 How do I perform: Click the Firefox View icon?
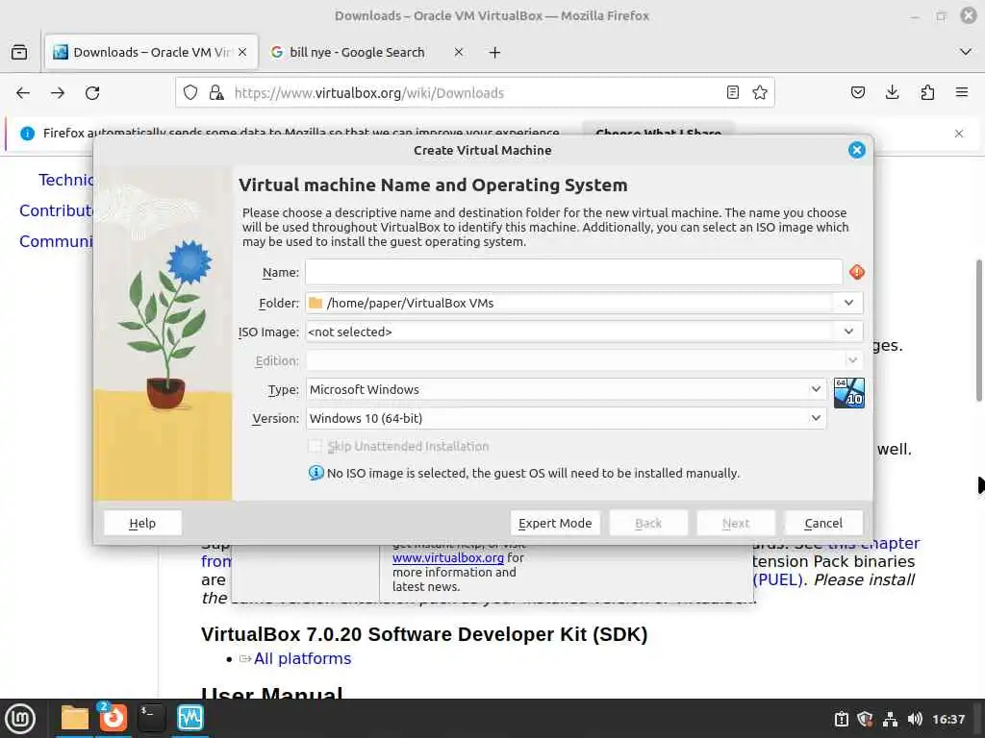pos(19,52)
